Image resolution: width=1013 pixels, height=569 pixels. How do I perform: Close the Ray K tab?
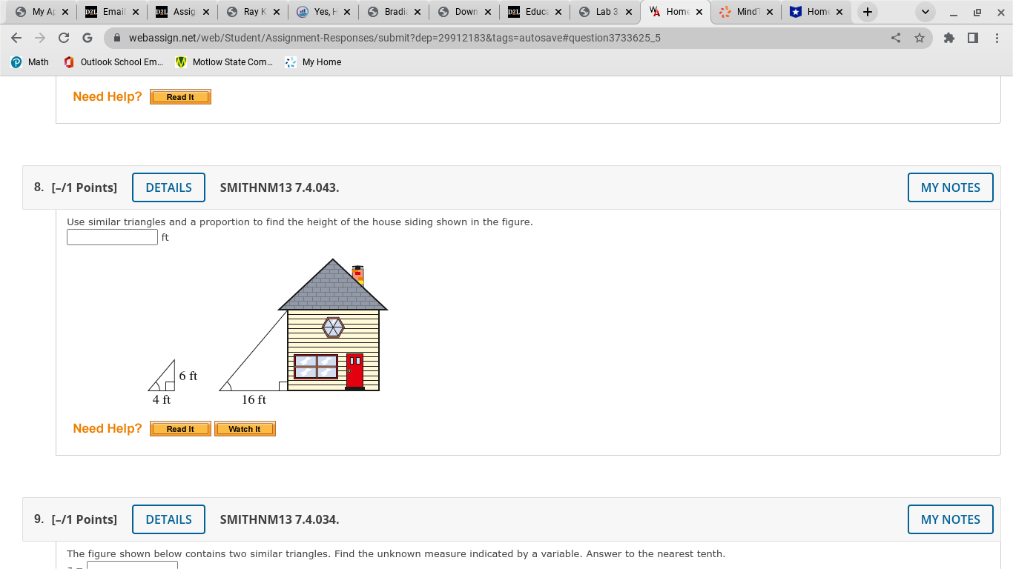click(276, 12)
